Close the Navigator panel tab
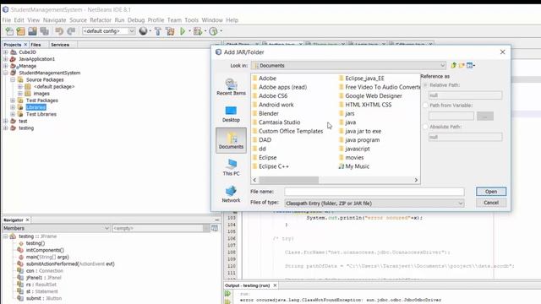541x304 pixels. tap(28, 220)
